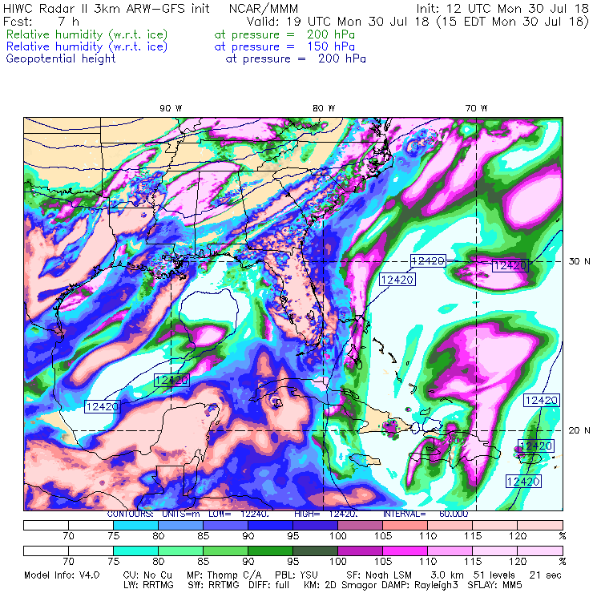Click the 'CU: No Cu' model setting
The height and width of the screenshot is (593, 593).
(x=147, y=575)
